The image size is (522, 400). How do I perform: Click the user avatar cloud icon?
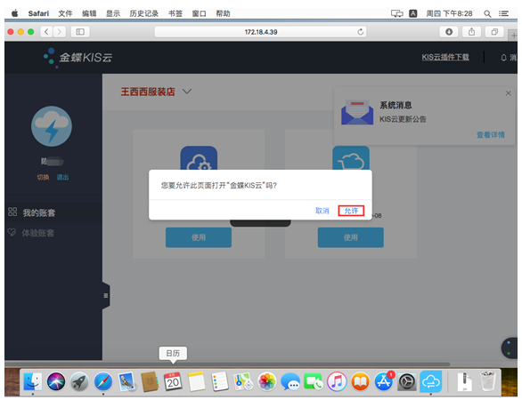[52, 126]
